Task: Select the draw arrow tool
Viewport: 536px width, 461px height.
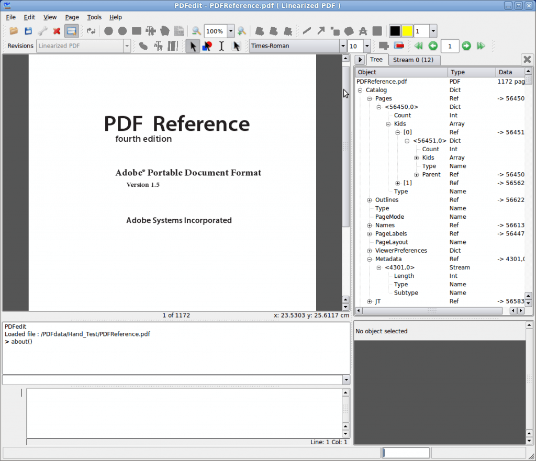Action: tap(321, 31)
